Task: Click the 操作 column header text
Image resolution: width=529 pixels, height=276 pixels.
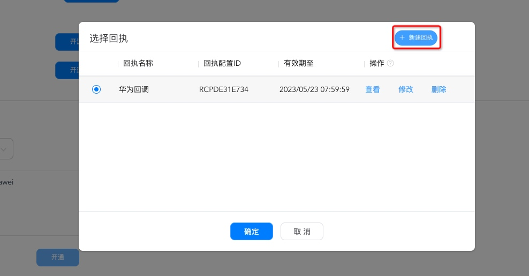Action: coord(377,63)
